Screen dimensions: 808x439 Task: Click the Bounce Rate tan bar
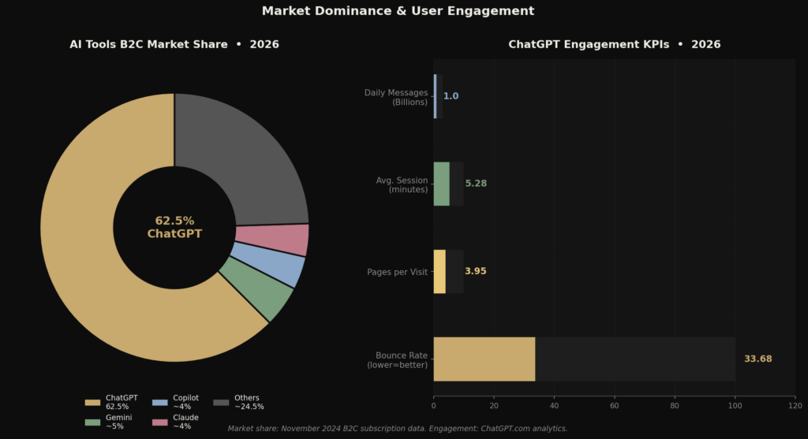click(x=484, y=359)
